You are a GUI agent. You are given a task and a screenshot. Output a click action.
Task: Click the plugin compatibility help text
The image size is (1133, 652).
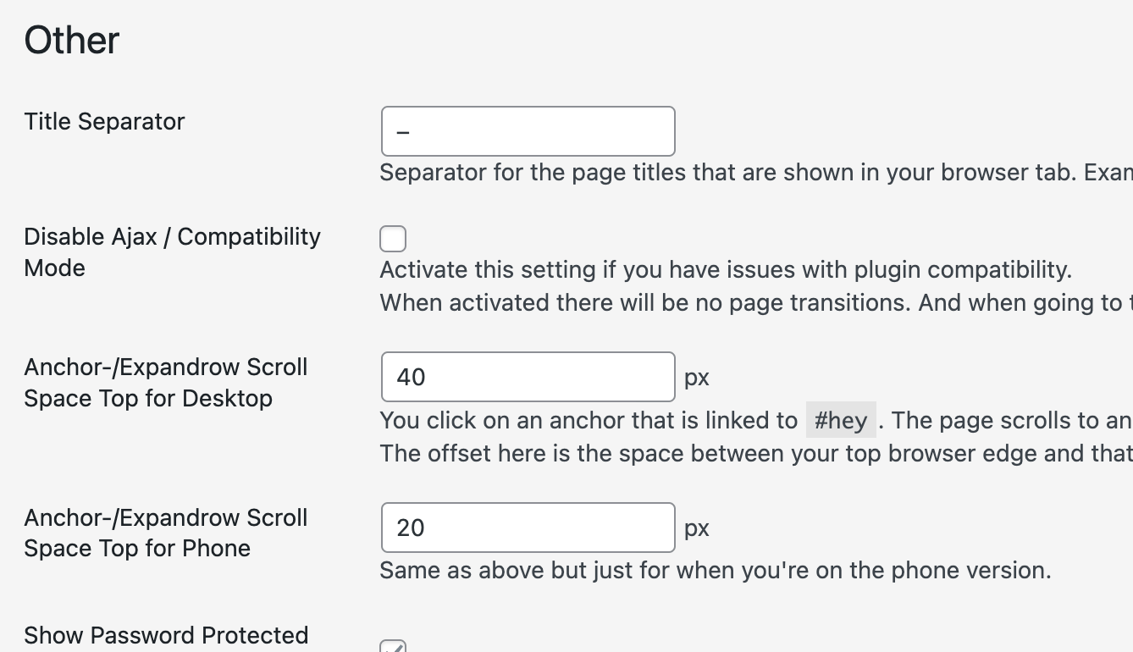(726, 269)
